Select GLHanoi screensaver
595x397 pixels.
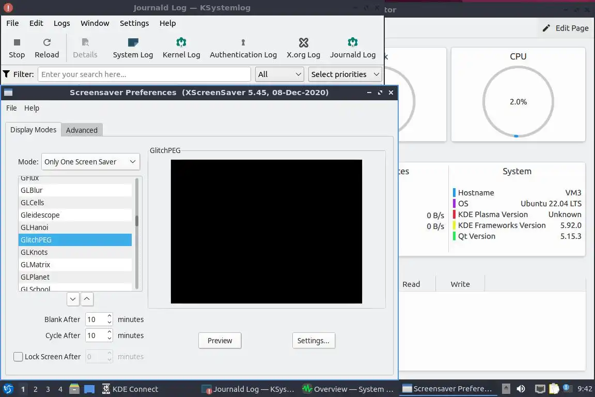(x=75, y=227)
